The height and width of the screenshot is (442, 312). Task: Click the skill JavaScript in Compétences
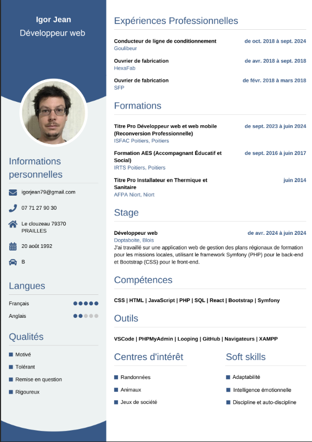[162, 301]
